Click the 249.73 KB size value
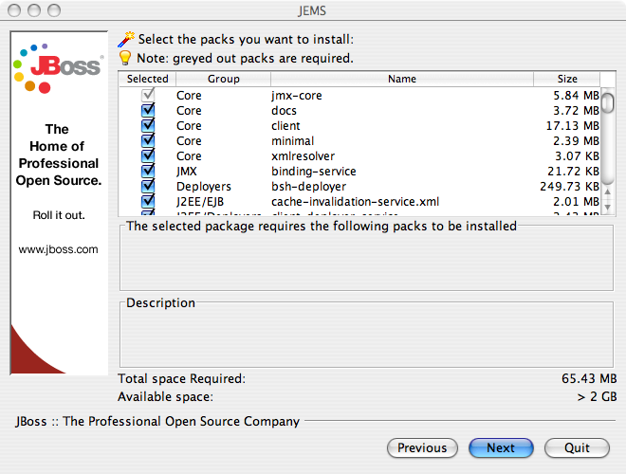Screen dimensions: 626x474 [x=570, y=187]
